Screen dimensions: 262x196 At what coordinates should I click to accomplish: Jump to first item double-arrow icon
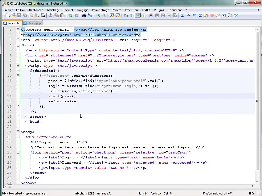(x=183, y=16)
